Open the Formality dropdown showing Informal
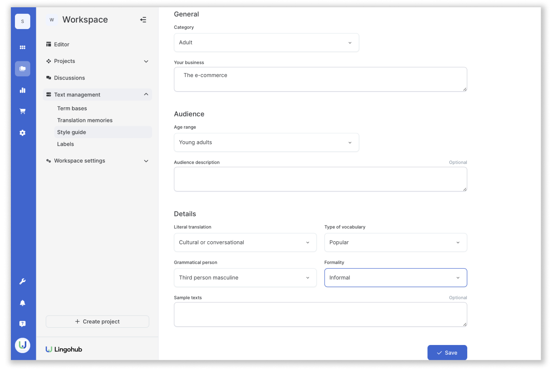Screen dimensions: 552x370 [396, 278]
